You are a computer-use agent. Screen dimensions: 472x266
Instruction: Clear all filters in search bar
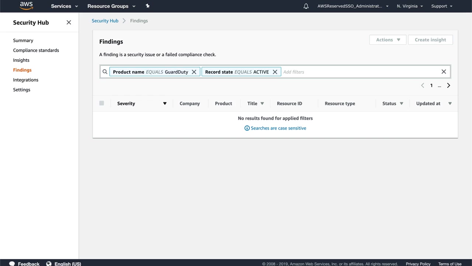tap(444, 72)
